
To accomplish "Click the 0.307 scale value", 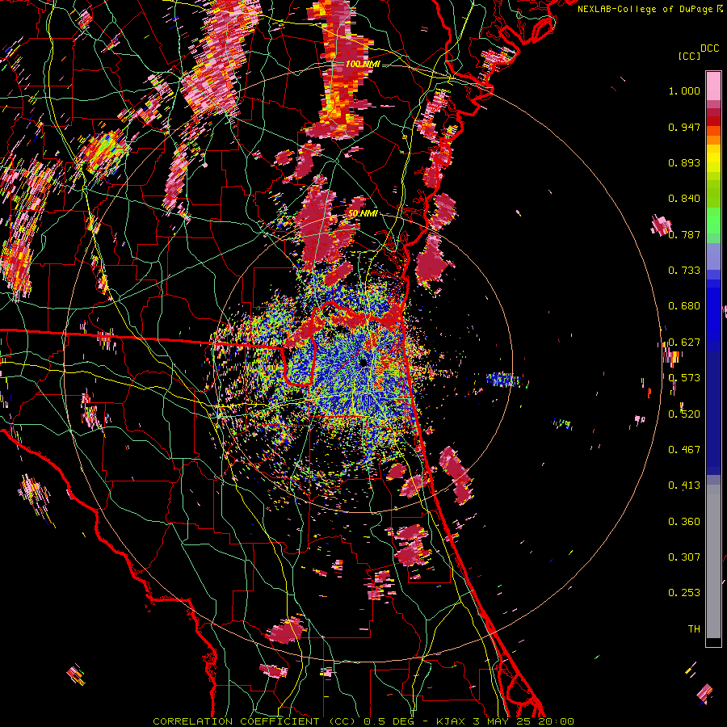I will (x=684, y=557).
